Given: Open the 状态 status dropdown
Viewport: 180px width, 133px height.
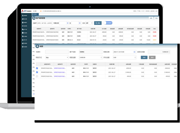Looking at the screenshot, I should [x=89, y=23].
